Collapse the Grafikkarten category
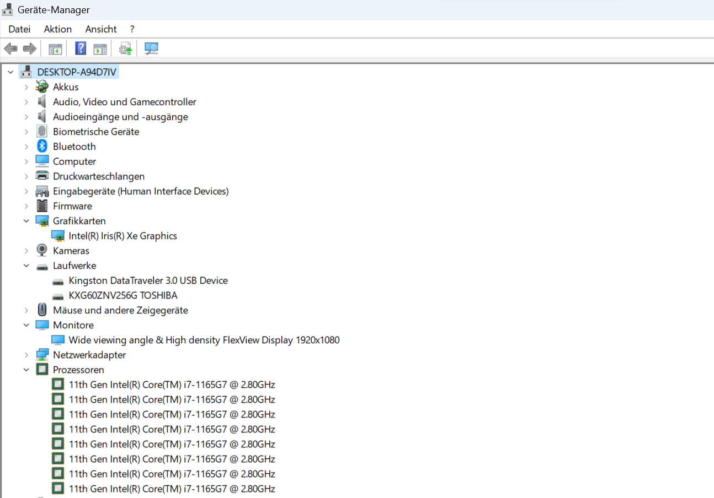Viewport: 714px width, 498px height. pyautogui.click(x=26, y=220)
